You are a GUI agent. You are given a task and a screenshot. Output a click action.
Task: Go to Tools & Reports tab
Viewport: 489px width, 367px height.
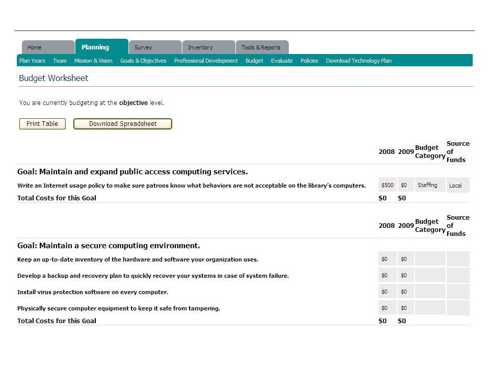262,47
